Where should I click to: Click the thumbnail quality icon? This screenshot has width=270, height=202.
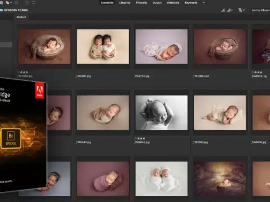223,10
